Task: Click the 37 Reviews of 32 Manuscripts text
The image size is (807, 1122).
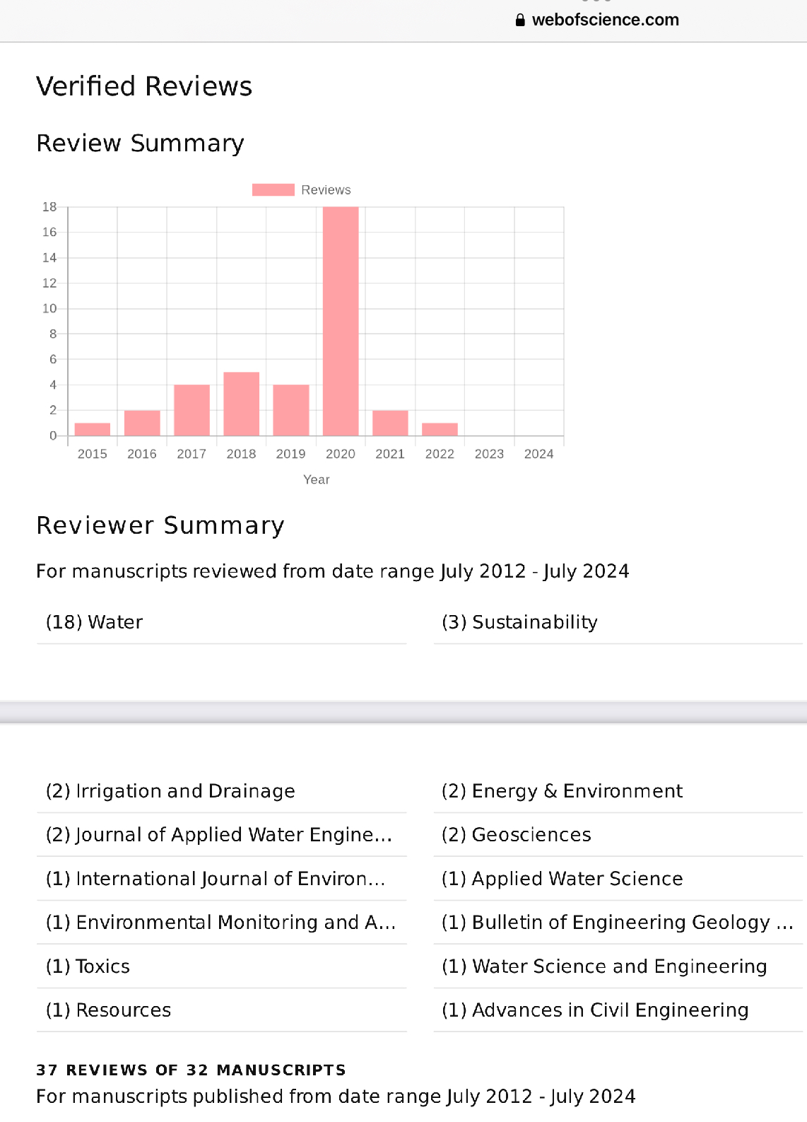Action: pyautogui.click(x=192, y=1070)
